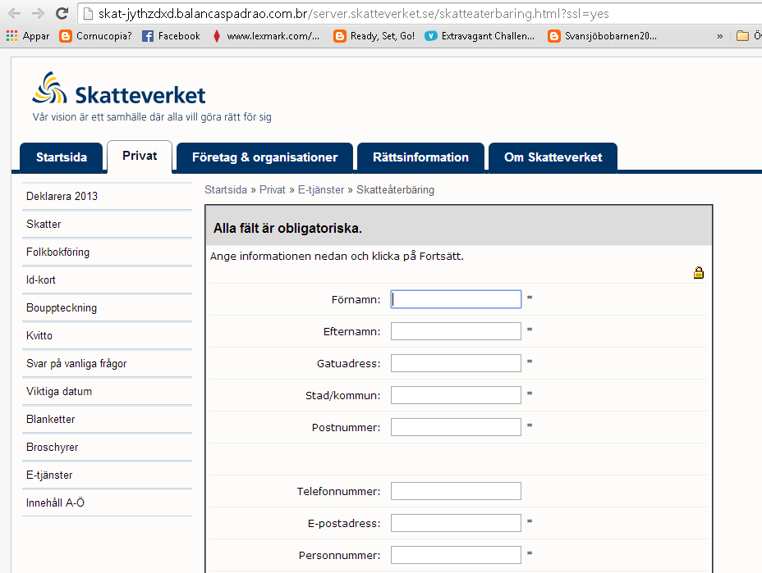
Task: Reload the page with refresh icon
Action: (x=62, y=13)
